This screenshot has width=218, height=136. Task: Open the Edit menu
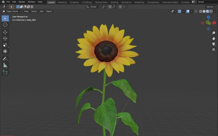(x=14, y=2)
